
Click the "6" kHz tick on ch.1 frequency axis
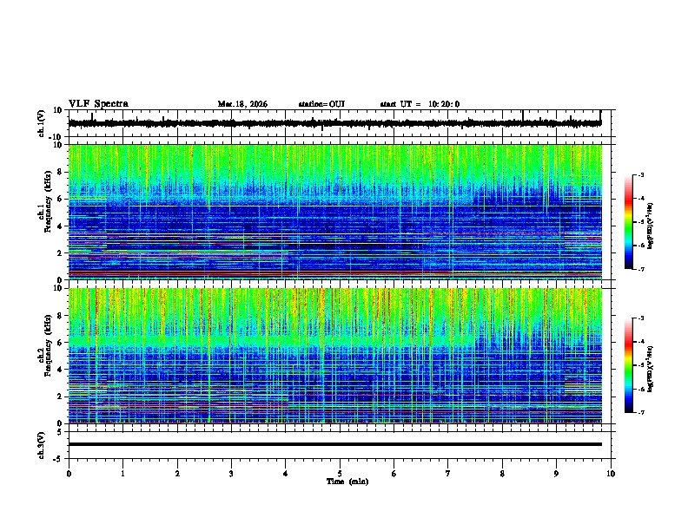[60, 199]
